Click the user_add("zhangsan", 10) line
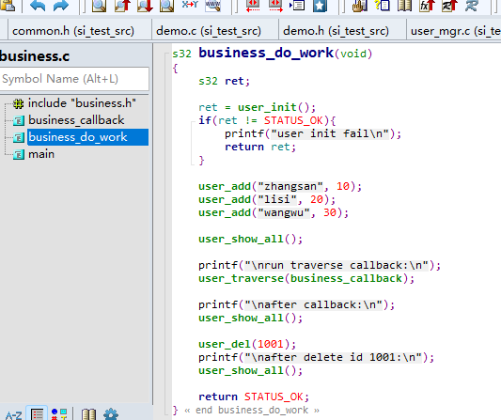Viewport: 501px width, 420px height. [280, 186]
